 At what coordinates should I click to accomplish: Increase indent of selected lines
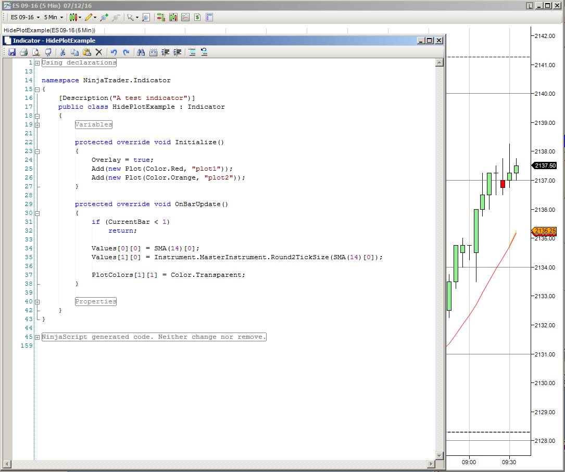point(177,52)
